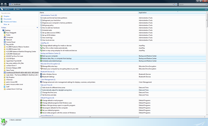Click the icon beside 'Schedule automated backups'
Viewport: 208px width, 126px height.
41,61
